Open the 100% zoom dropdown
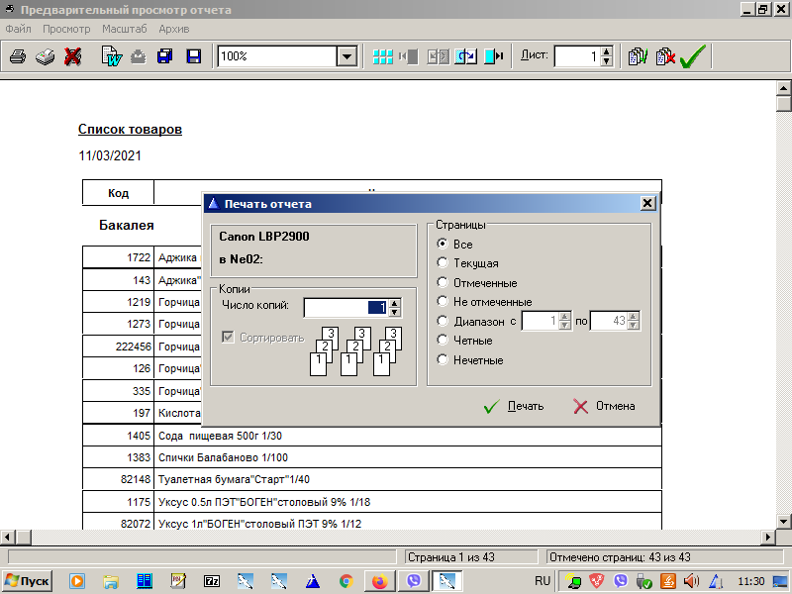Screen dimensions: 792x594 tap(346, 56)
